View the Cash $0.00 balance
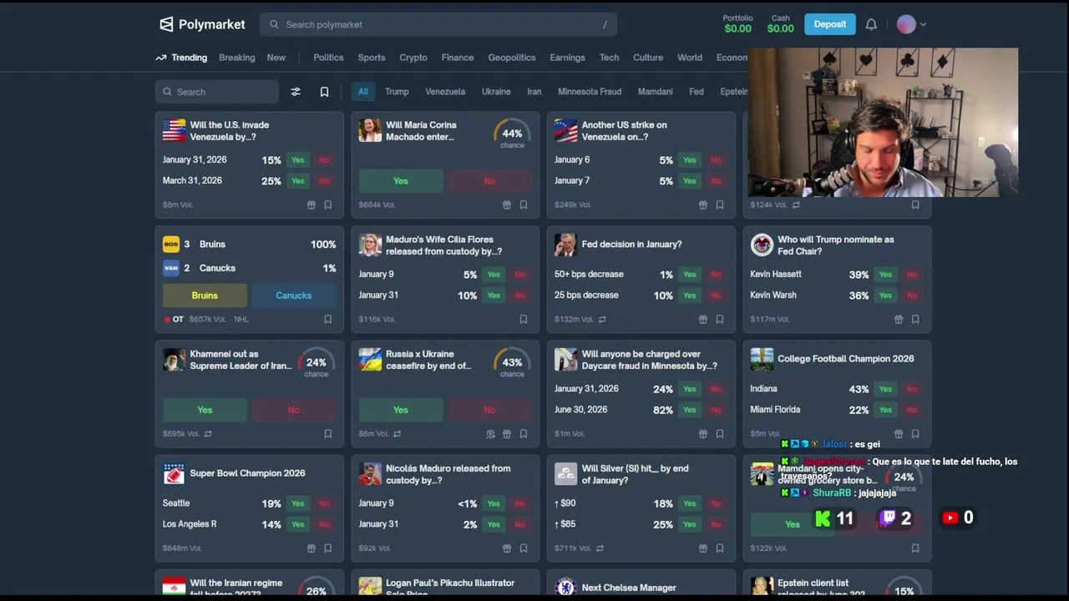The height and width of the screenshot is (601, 1069). point(781,24)
